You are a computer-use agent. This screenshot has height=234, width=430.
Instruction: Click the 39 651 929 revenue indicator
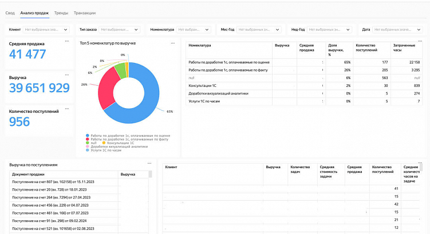39,88
